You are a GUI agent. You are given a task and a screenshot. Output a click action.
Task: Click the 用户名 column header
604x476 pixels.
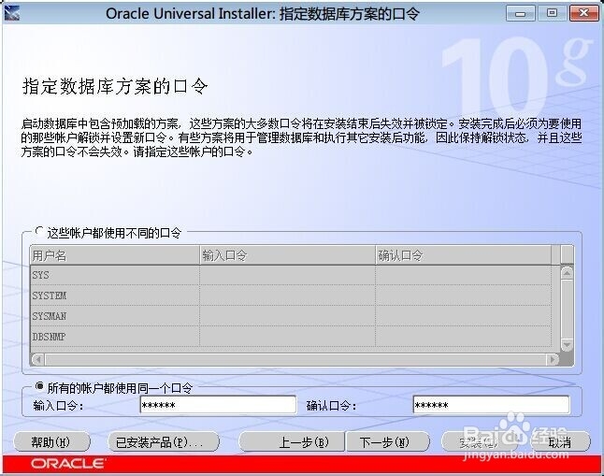click(115, 255)
